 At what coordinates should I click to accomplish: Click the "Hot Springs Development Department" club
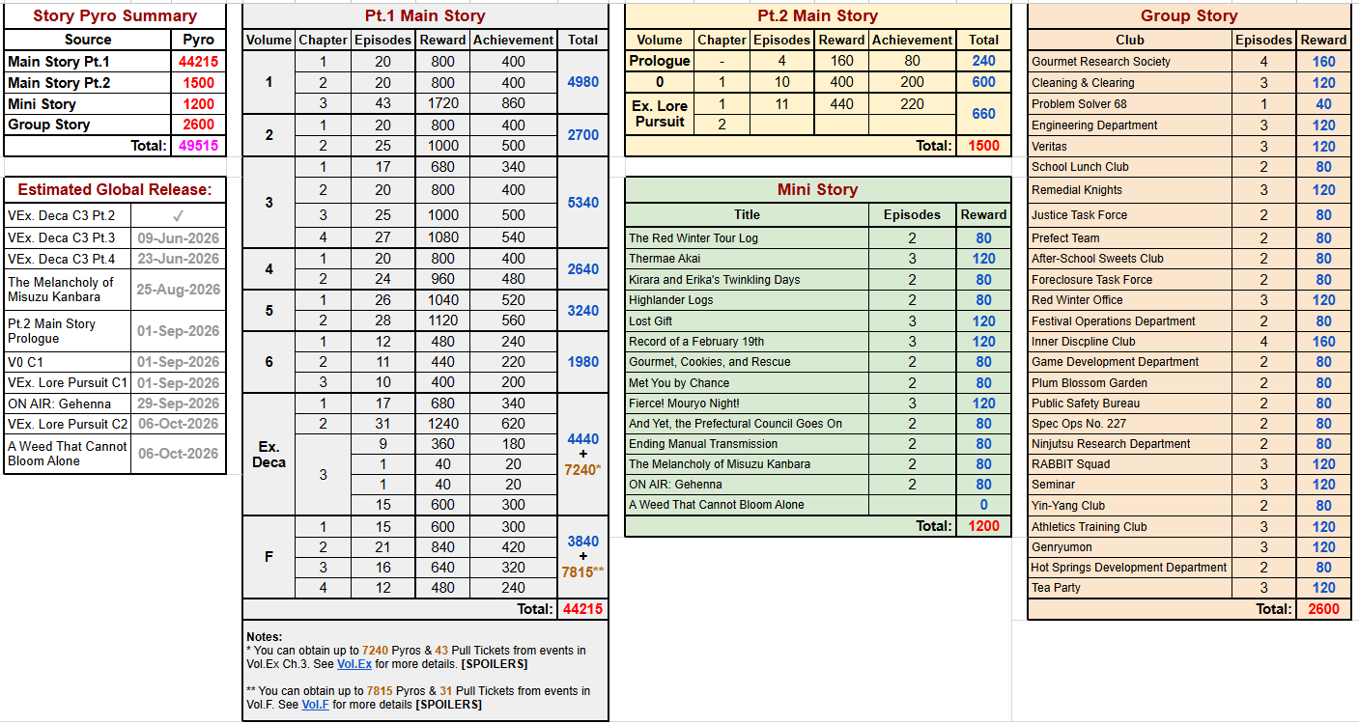pos(1129,568)
